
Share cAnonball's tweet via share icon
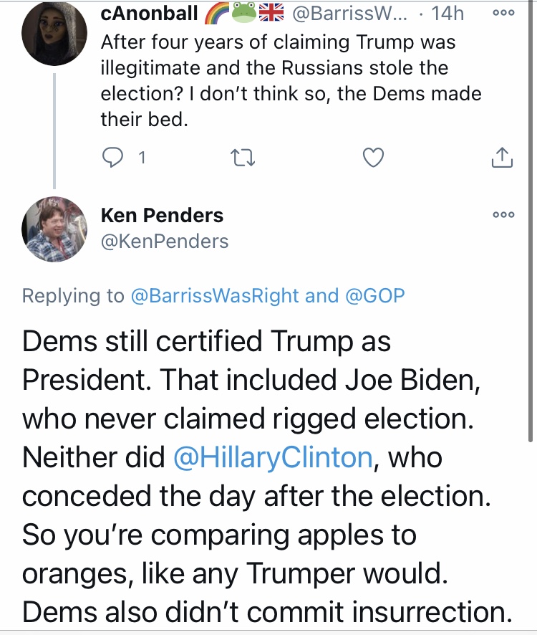coord(502,158)
